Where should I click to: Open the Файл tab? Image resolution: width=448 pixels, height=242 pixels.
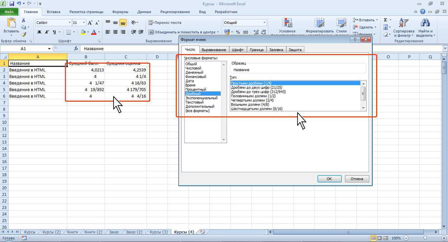[9, 12]
